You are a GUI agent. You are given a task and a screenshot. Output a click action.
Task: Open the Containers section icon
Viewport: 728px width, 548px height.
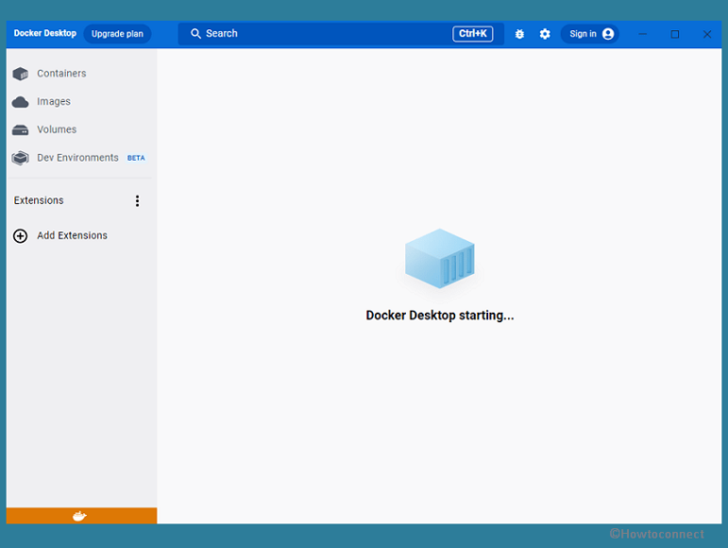[21, 74]
